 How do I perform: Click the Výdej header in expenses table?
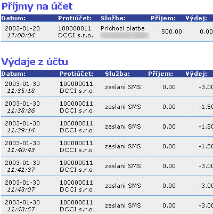click(x=196, y=74)
